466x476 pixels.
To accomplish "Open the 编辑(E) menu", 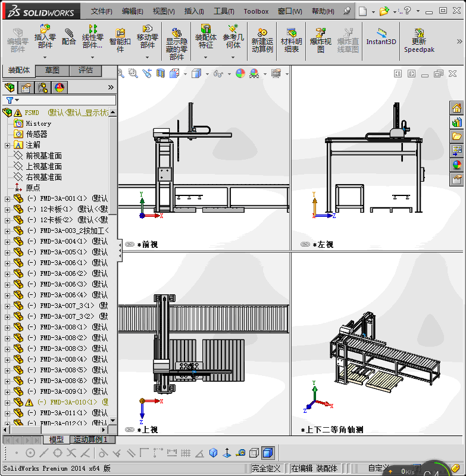I will click(x=132, y=11).
